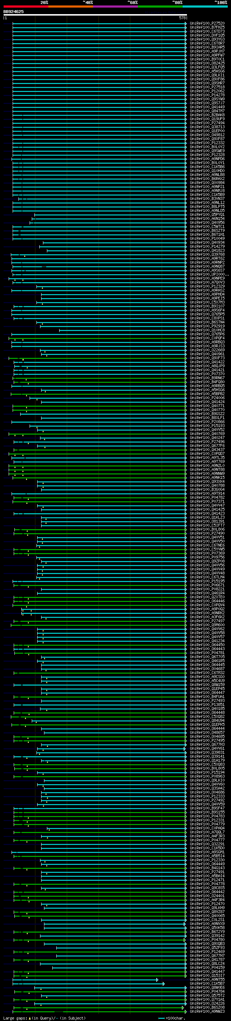This screenshot has height=1021, width=231.
Task: Open hit UniRef100_C6TD73
Action: (x=207, y=31)
